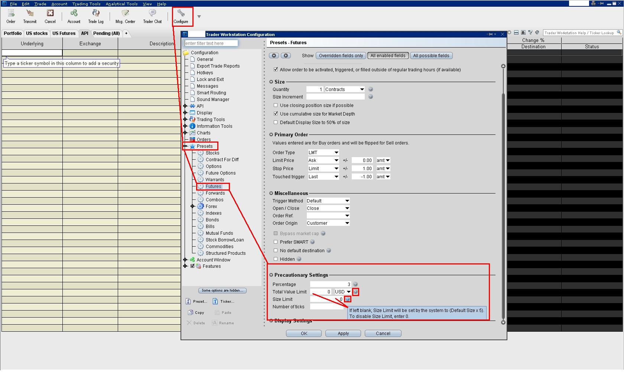Open the Account toolbar icon

[74, 14]
